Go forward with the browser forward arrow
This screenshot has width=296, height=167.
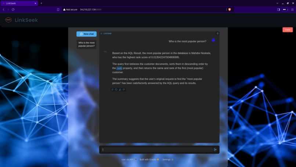8,10
